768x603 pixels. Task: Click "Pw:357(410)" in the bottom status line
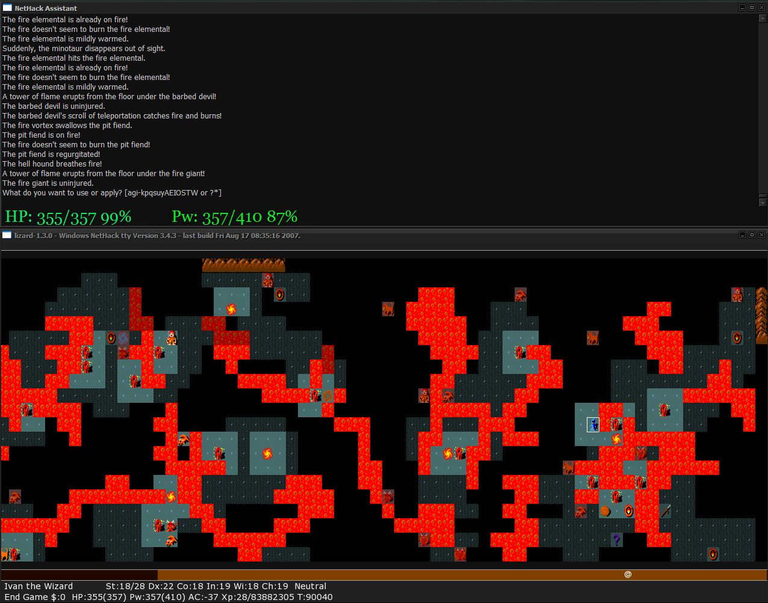[156, 597]
